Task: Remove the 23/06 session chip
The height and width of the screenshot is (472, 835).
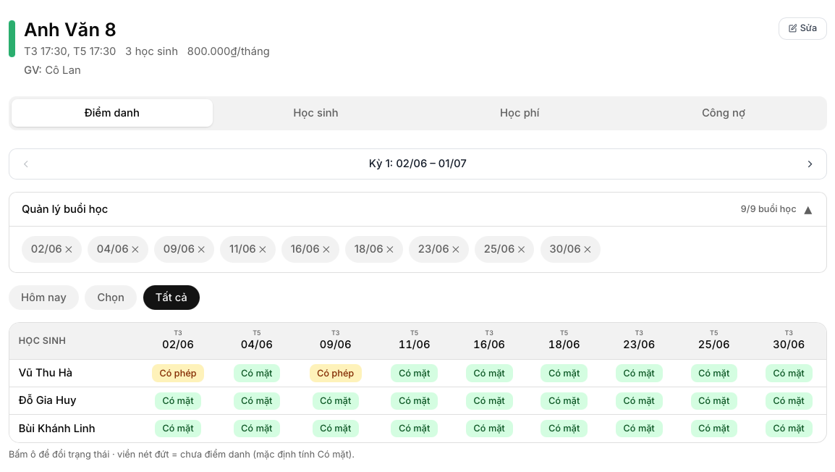Action: click(x=456, y=249)
